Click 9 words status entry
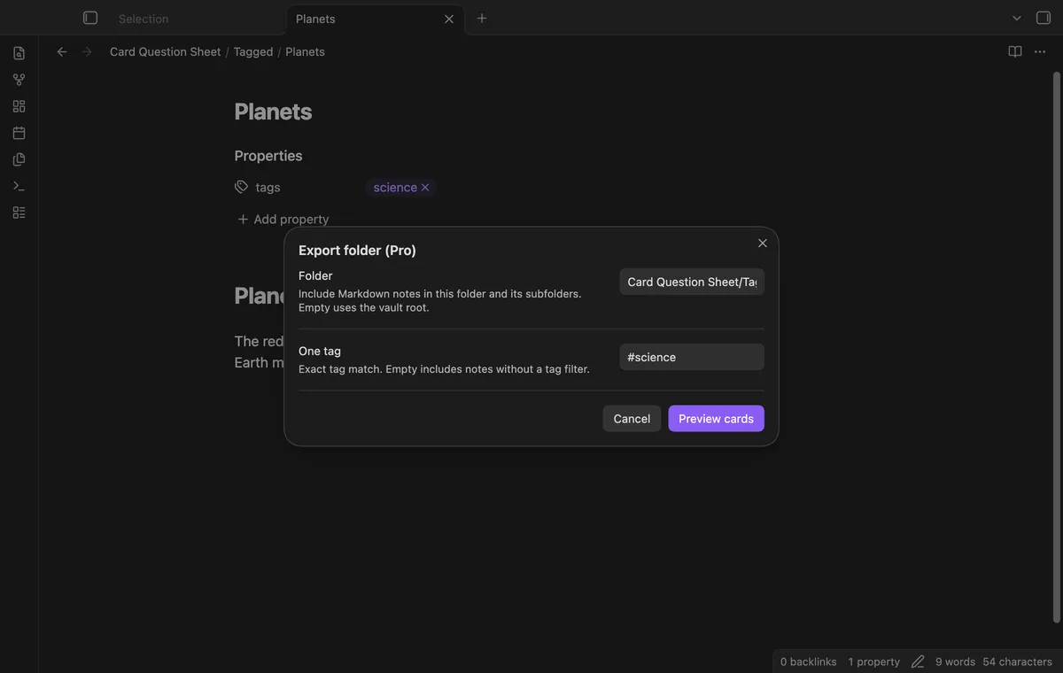 955,661
